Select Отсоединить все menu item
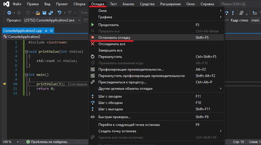Viewport: 261px width, 145px height. 157,44
